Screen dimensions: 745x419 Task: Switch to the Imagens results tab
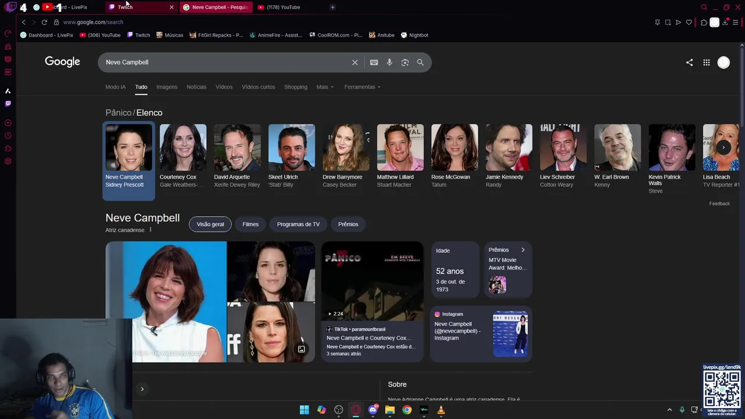click(166, 87)
